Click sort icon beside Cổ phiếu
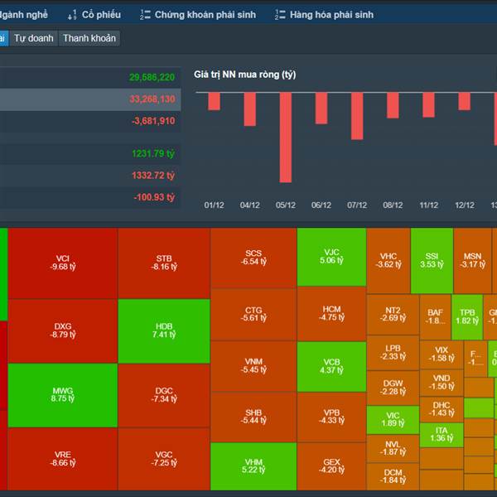This screenshot has width=497, height=497. 72,15
